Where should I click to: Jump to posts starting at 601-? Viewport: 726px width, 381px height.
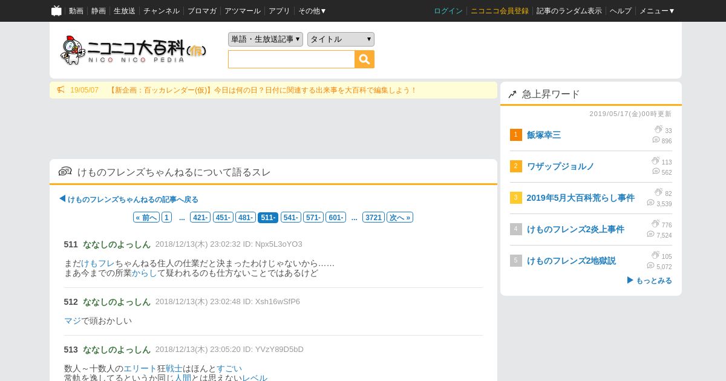(x=336, y=217)
